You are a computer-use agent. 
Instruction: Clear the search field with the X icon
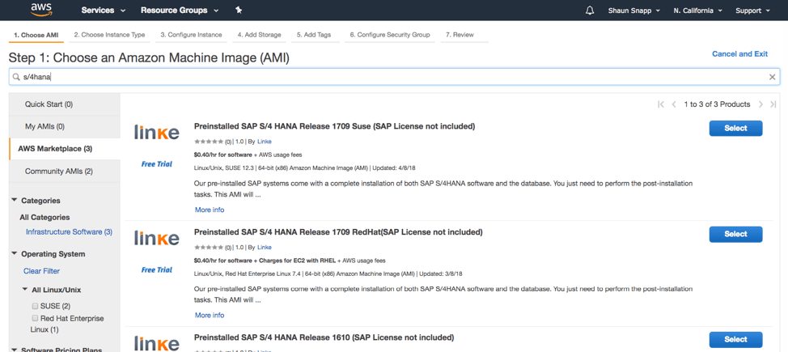point(773,77)
